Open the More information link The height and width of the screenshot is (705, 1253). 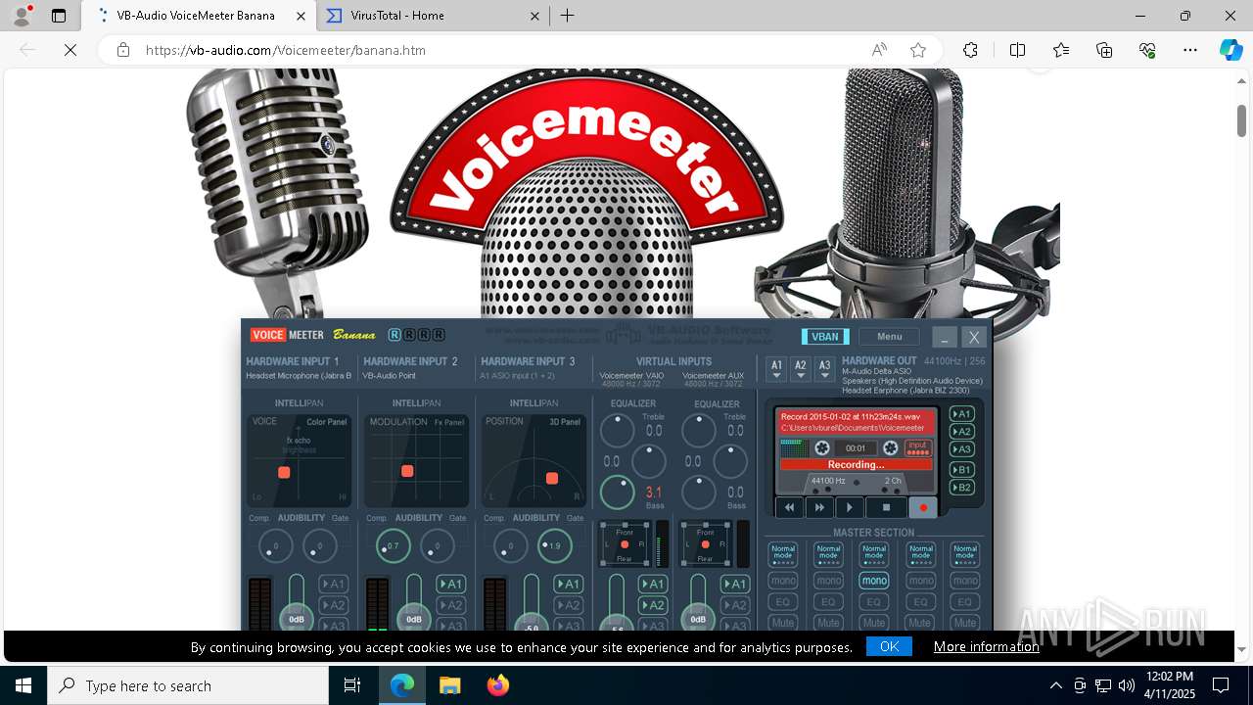tap(986, 646)
